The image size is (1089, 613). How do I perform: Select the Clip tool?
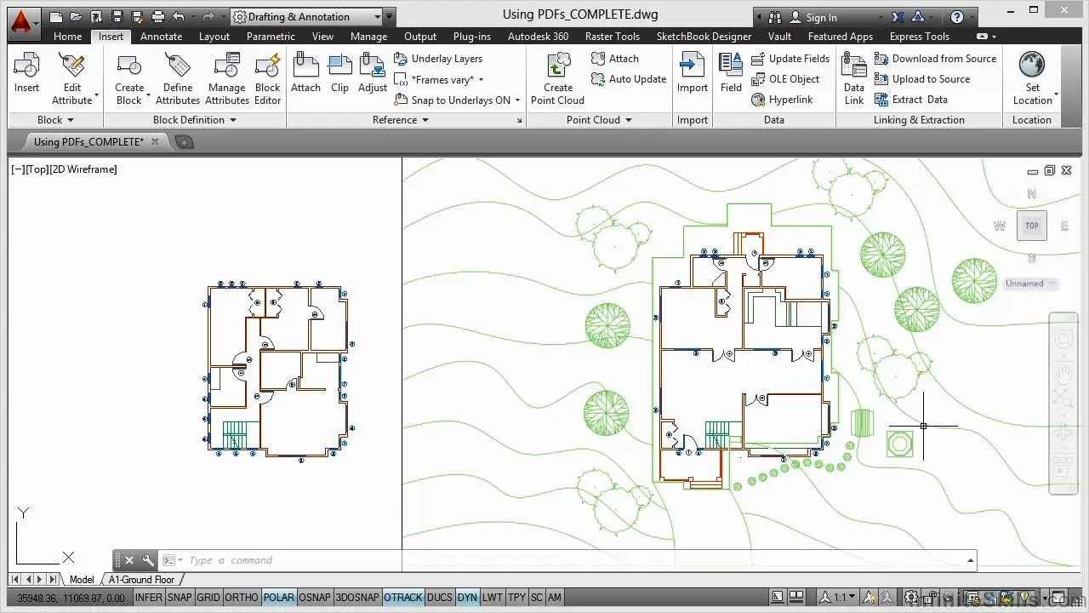pos(339,73)
